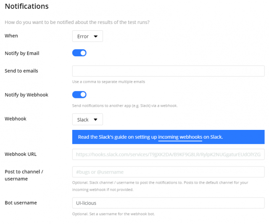Click the "Bot username" label

coord(21,203)
